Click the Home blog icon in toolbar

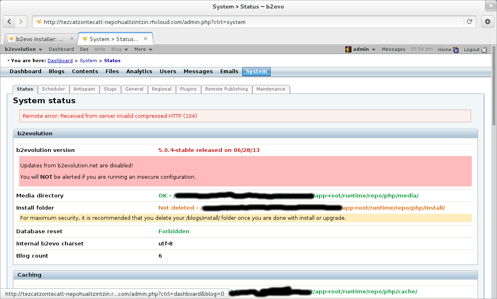coord(456,50)
